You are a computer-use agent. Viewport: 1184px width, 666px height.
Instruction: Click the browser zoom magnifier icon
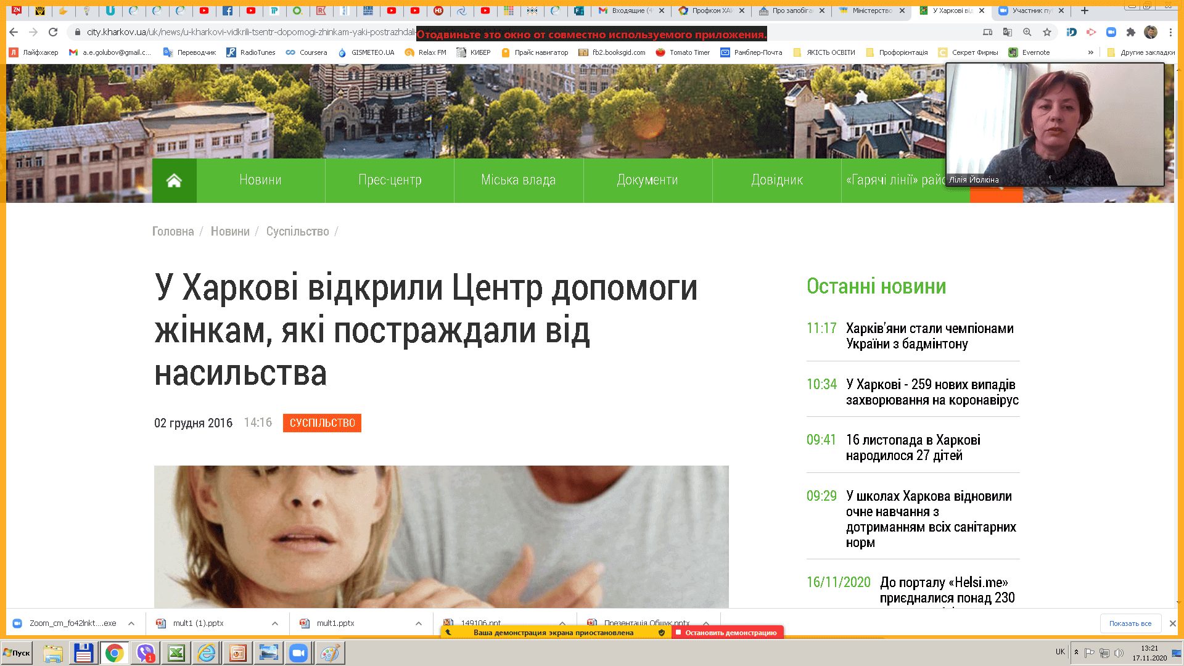tap(1027, 32)
